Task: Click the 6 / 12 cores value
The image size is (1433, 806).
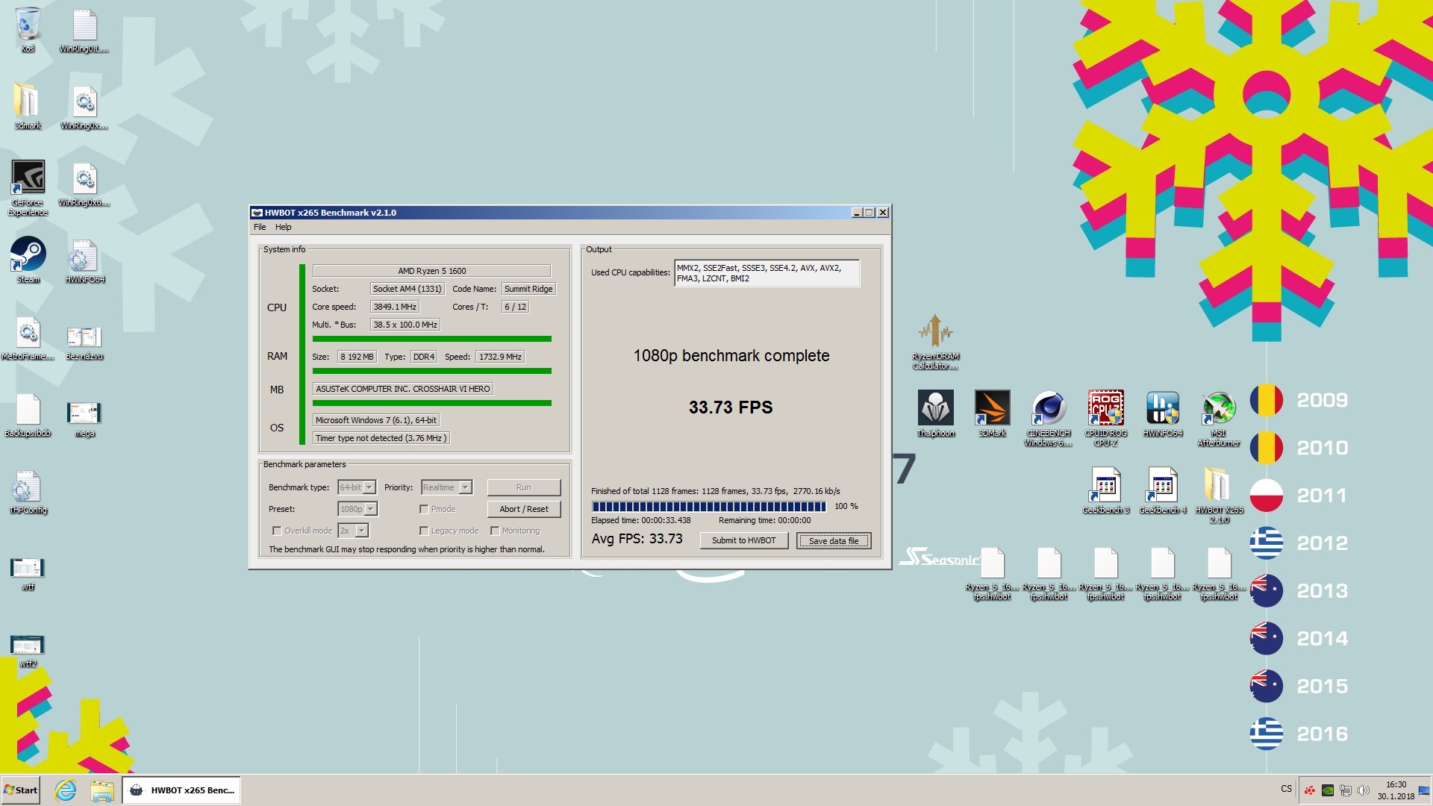Action: [x=515, y=307]
